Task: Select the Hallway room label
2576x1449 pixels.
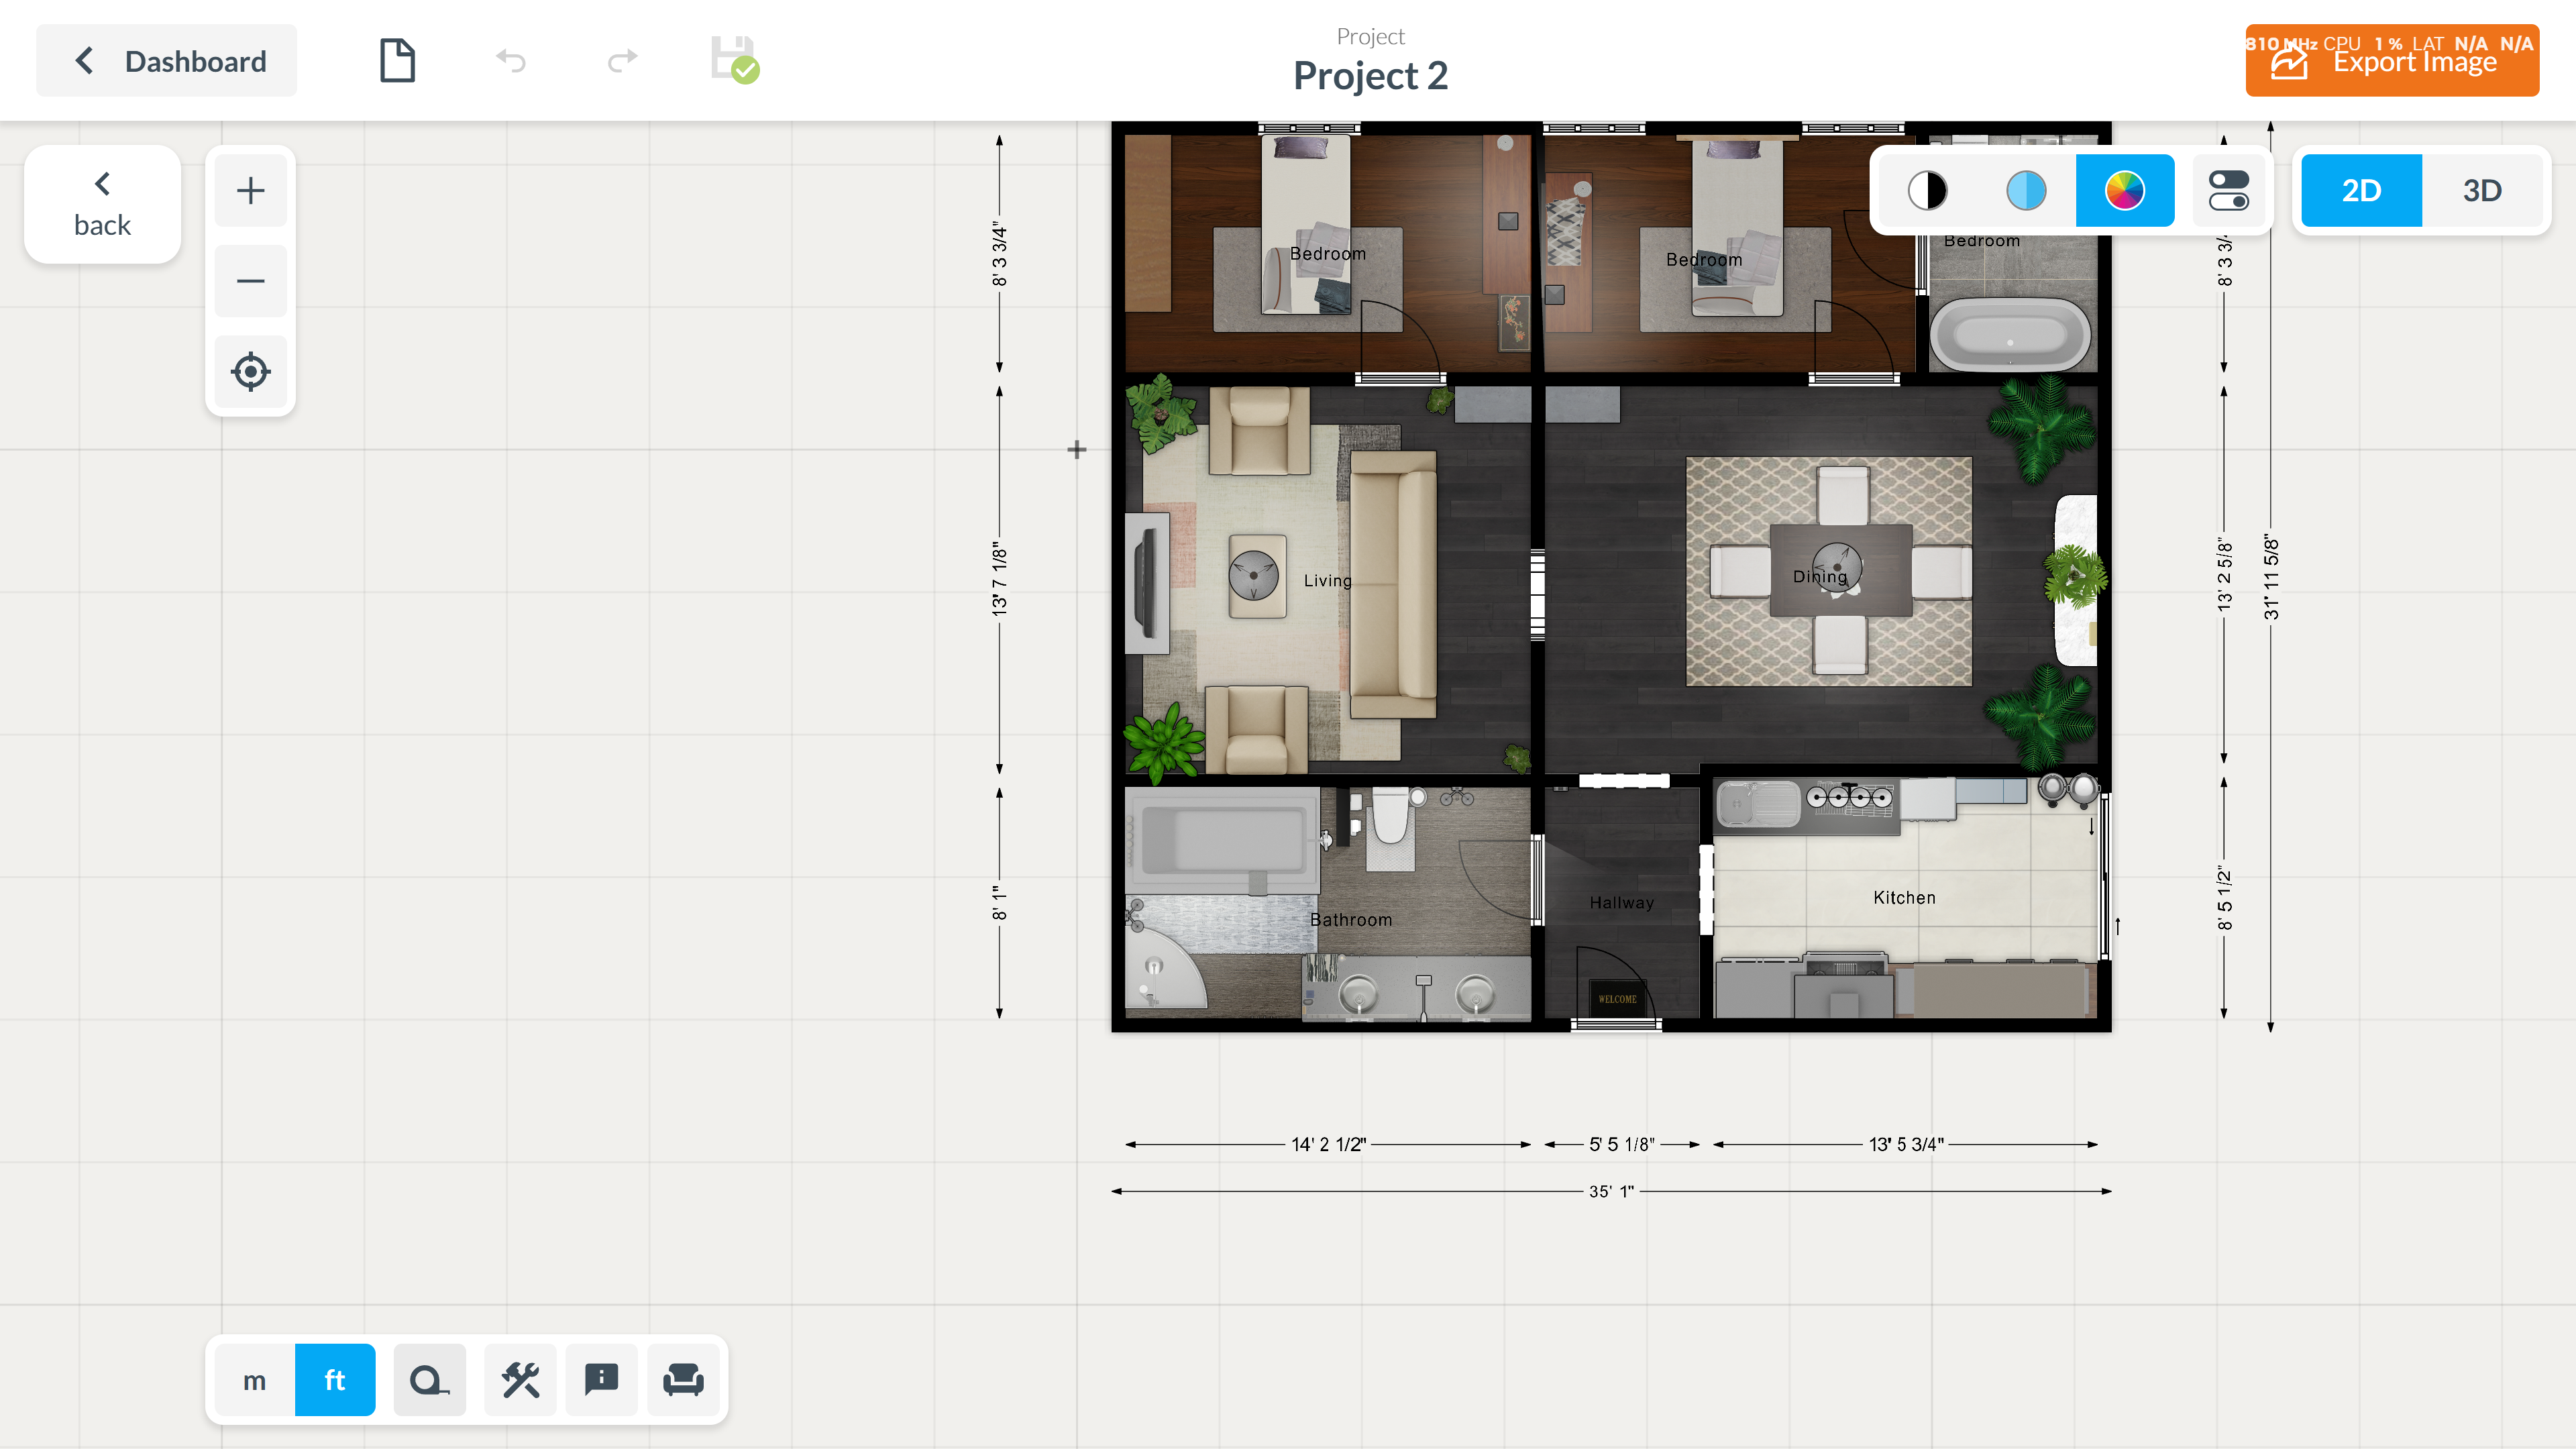Action: pyautogui.click(x=1622, y=903)
